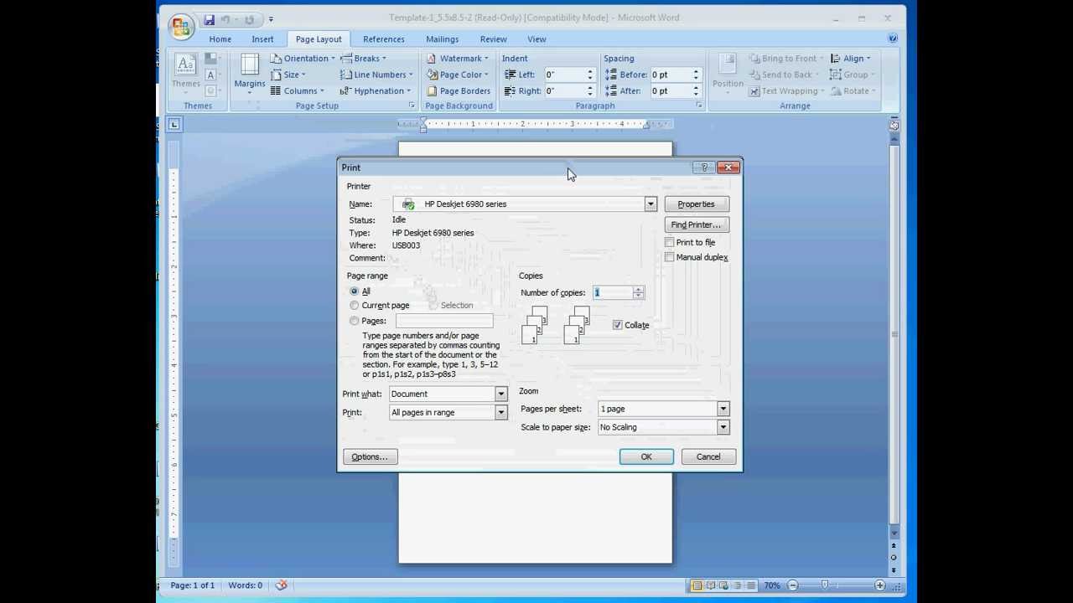Click the Zoom Out minus button

[792, 585]
